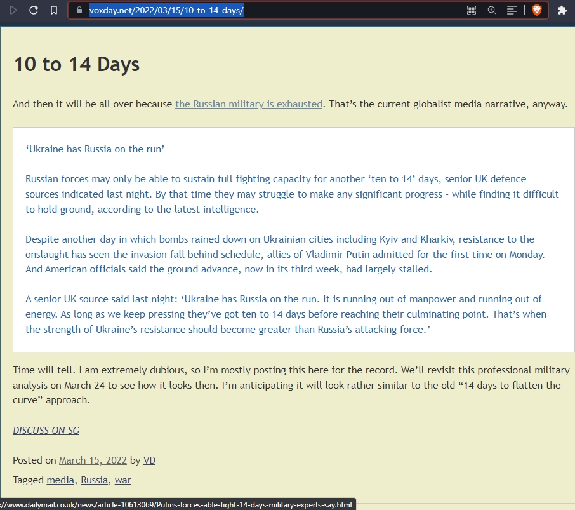Bookmark this page using the bookmark icon
This screenshot has width=575, height=510.
click(x=54, y=10)
